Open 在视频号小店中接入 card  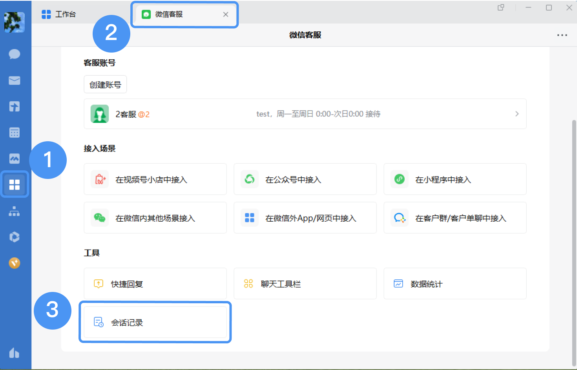[x=155, y=179]
